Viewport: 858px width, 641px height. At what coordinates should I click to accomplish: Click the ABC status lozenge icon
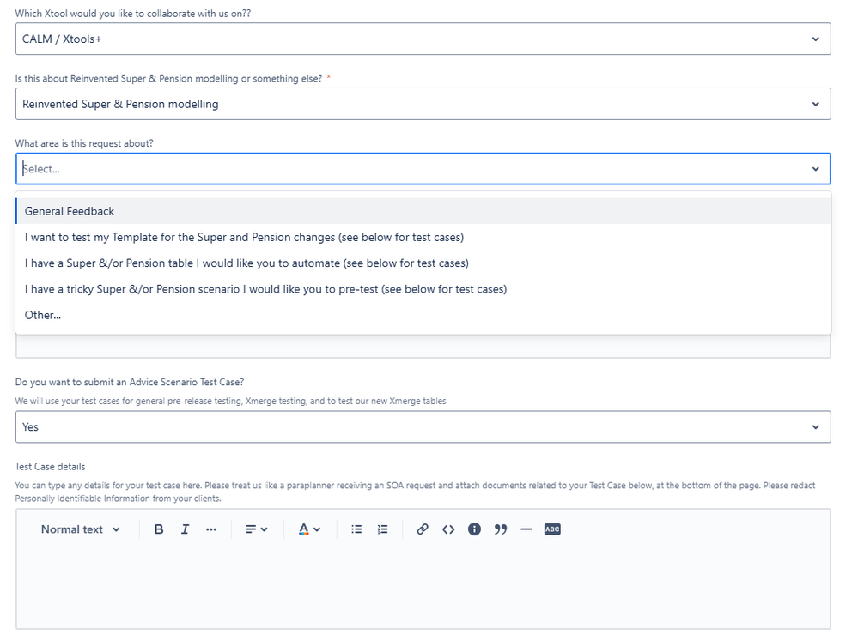(552, 529)
